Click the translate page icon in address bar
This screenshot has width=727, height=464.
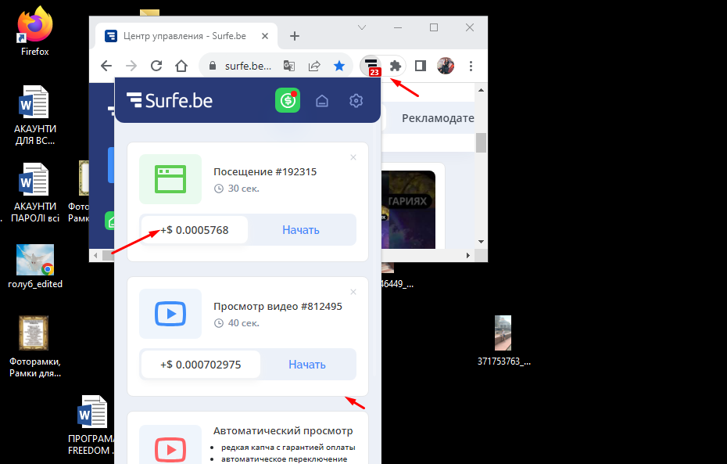coord(289,66)
